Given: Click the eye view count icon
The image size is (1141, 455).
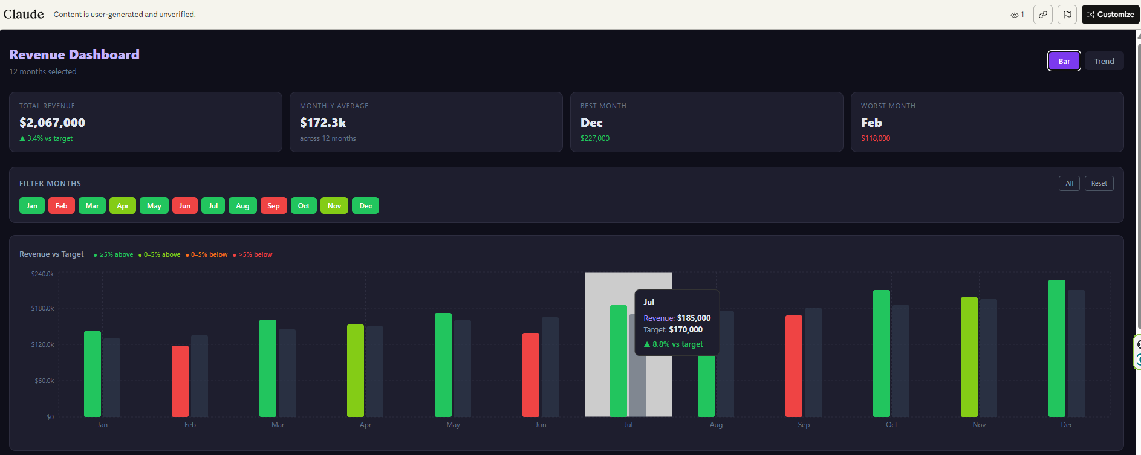Looking at the screenshot, I should click(1014, 15).
